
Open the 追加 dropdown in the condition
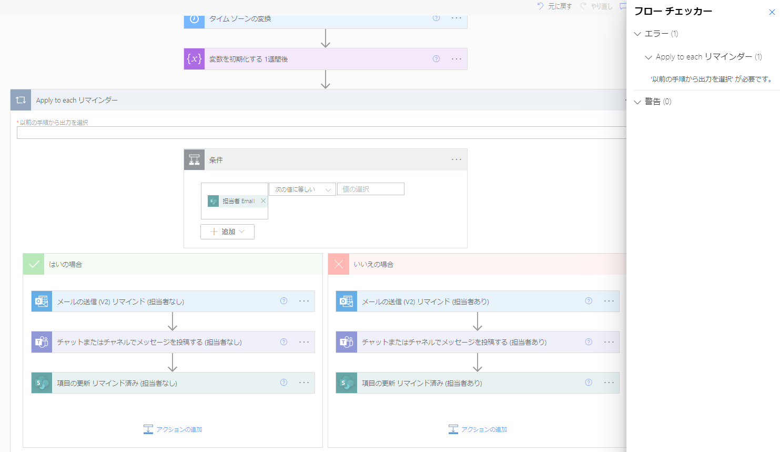click(227, 232)
